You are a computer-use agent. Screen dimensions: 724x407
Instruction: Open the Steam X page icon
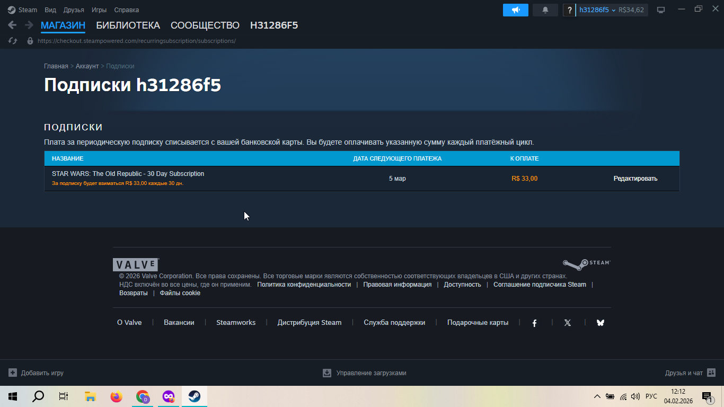568,323
